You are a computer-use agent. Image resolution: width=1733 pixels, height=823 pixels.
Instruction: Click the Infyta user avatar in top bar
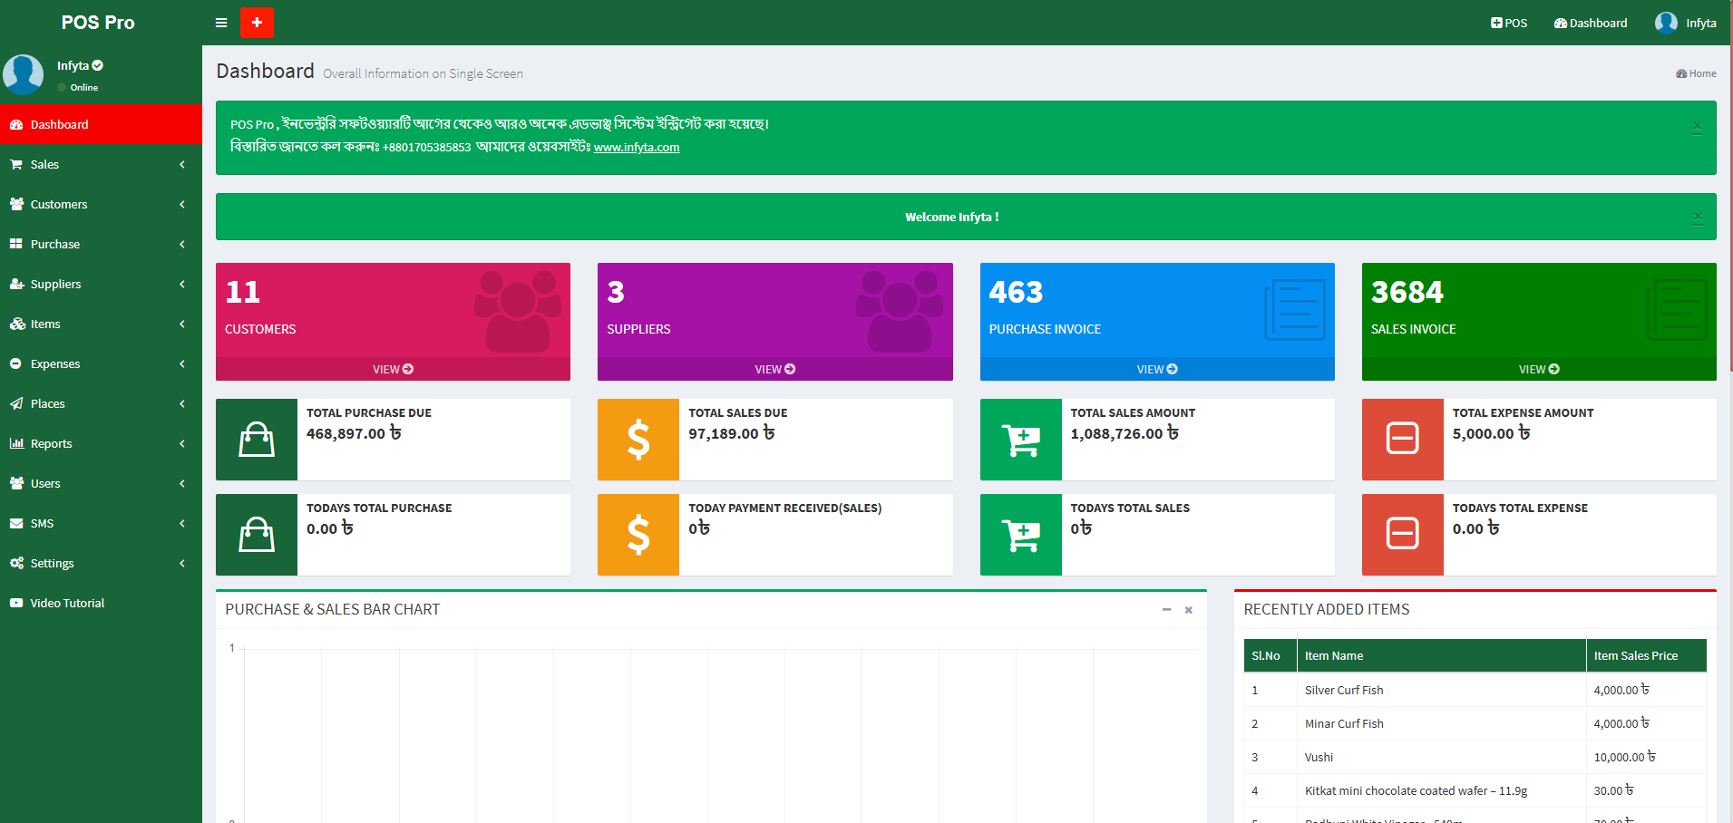pyautogui.click(x=1666, y=23)
